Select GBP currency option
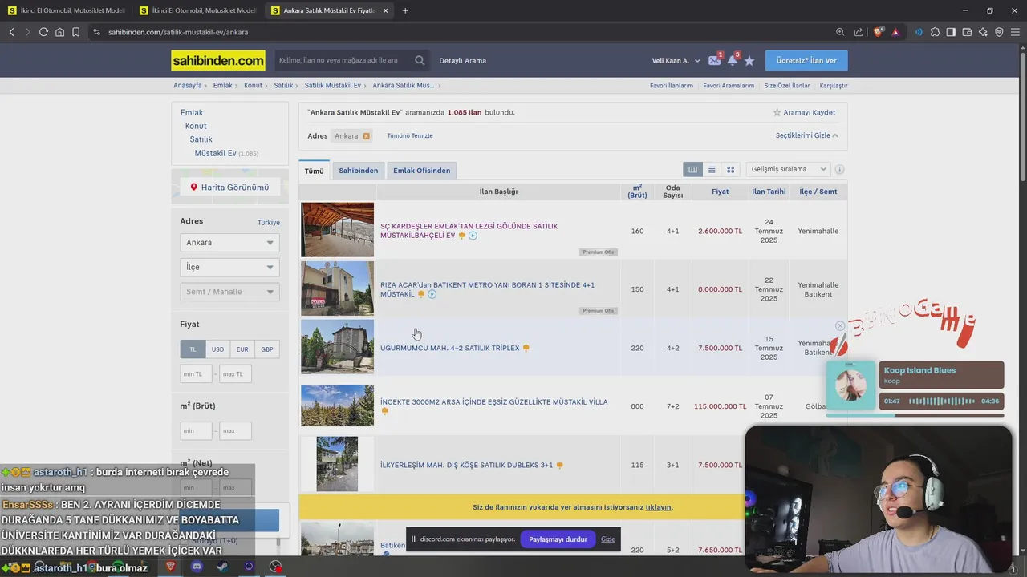1027x577 pixels. pos(267,349)
